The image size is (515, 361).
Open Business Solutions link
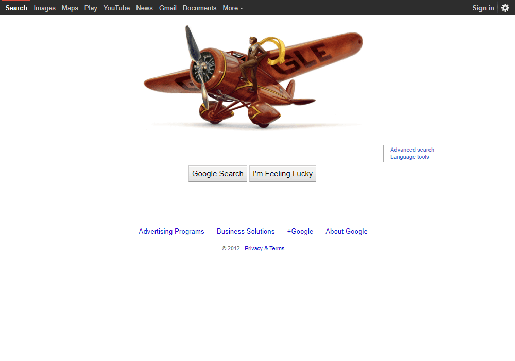pos(246,231)
